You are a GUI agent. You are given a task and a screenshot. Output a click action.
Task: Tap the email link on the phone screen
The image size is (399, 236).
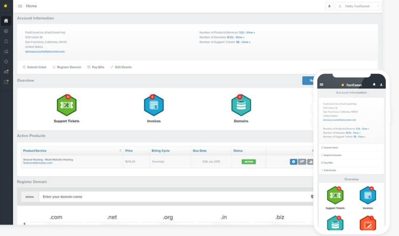[x=339, y=120]
